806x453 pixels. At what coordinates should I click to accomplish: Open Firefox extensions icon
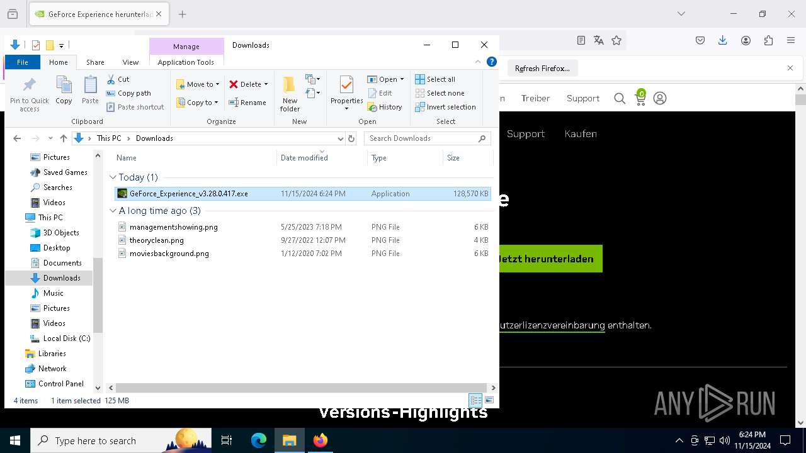[768, 40]
